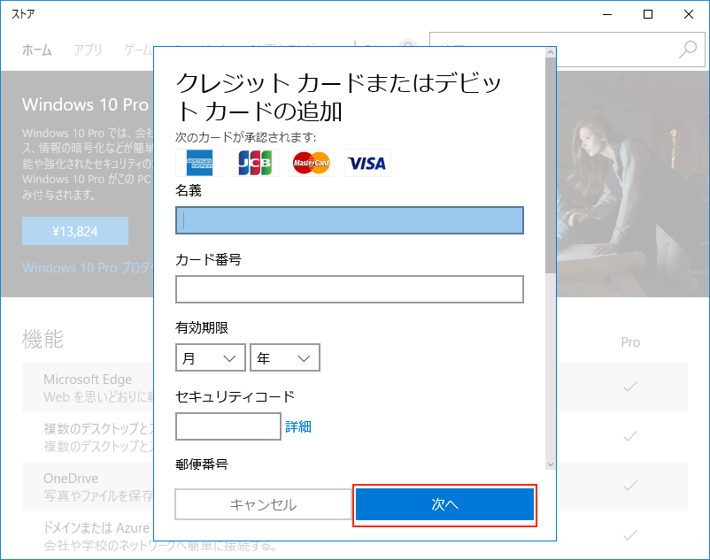Open the 年 (year) expiry dropdown

pos(284,358)
